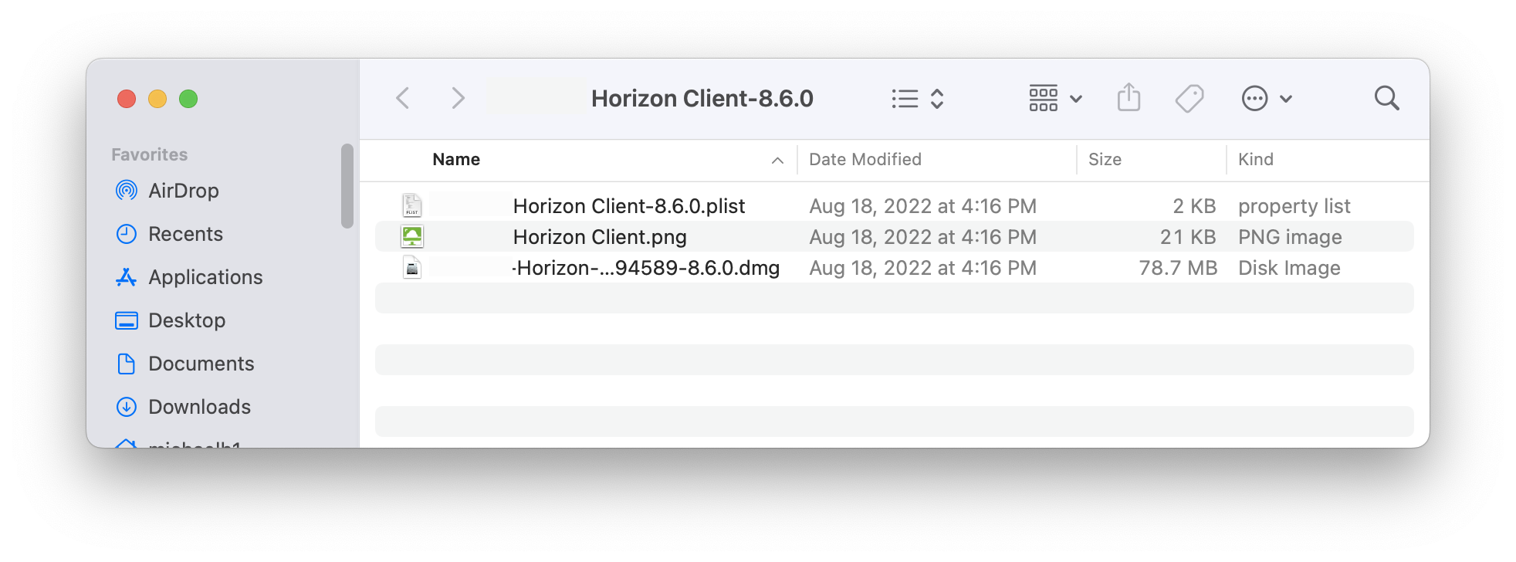The image size is (1516, 562).
Task: Open the Finder search magnifier
Action: tap(1386, 98)
